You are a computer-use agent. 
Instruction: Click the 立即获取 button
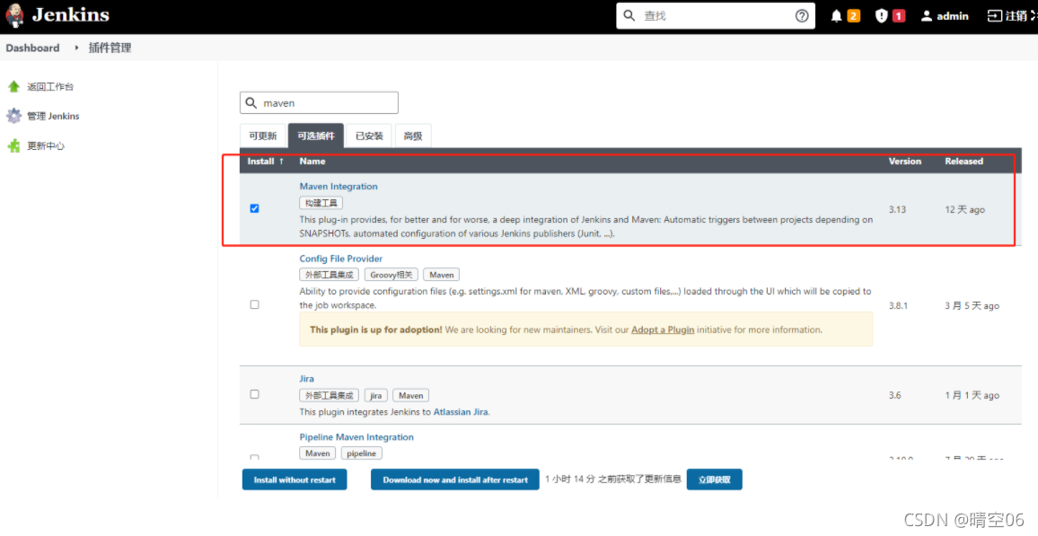click(x=714, y=479)
